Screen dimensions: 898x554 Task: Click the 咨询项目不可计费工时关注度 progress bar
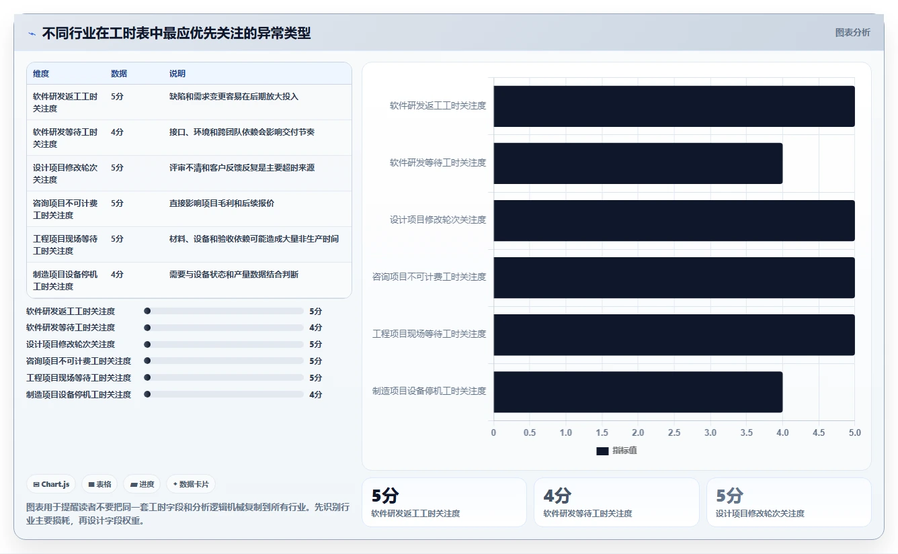pyautogui.click(x=224, y=361)
